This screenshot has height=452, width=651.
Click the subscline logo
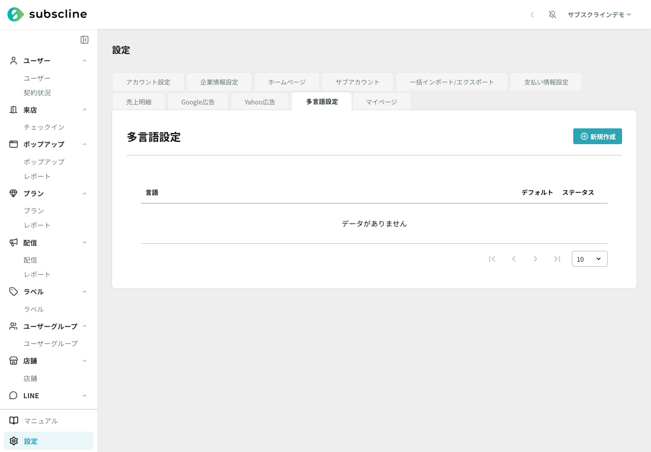47,14
